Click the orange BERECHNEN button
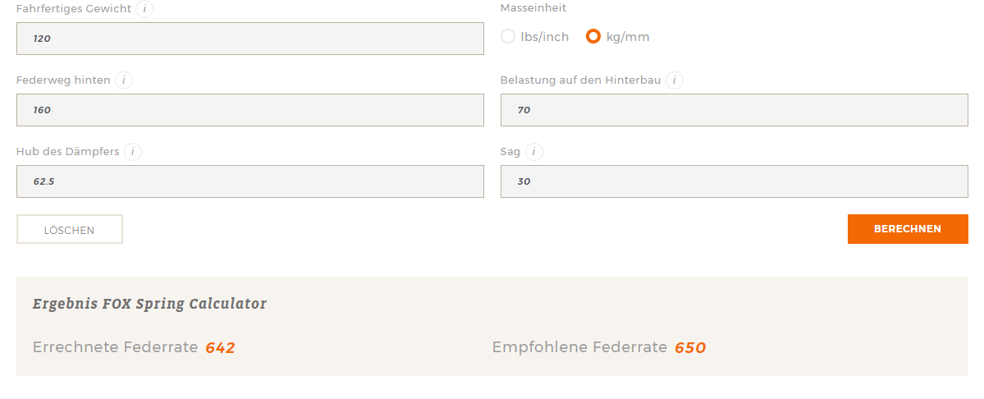 [908, 229]
